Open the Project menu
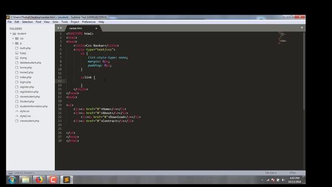The height and width of the screenshot is (187, 332). coord(75,22)
